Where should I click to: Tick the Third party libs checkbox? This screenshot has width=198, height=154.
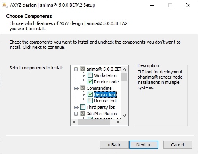point(83,107)
